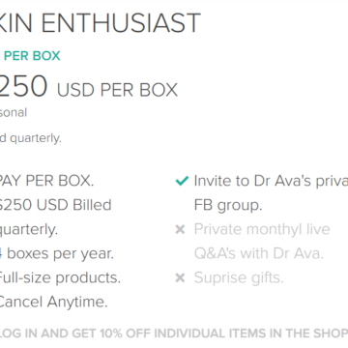Click the Cancel Anytime feature text
Screen dimensions: 348x348
pyautogui.click(x=54, y=303)
